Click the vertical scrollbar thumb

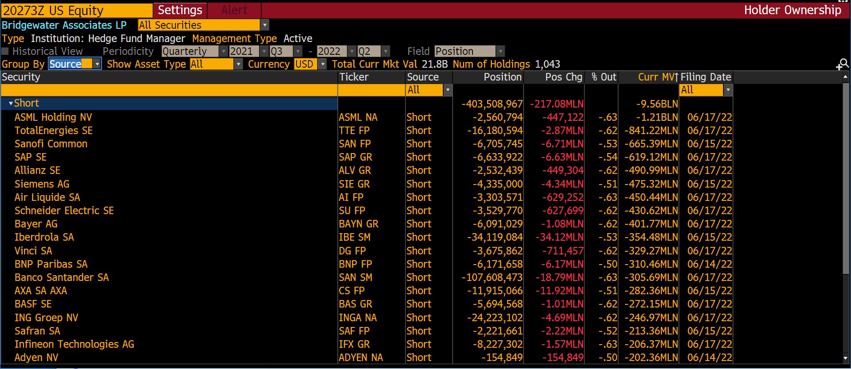[846, 179]
